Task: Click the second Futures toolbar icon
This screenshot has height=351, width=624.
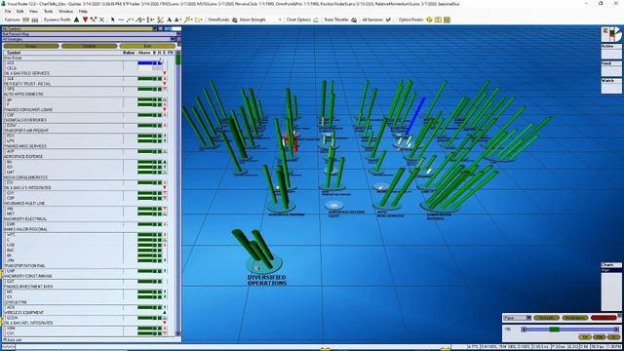Action: (35, 19)
